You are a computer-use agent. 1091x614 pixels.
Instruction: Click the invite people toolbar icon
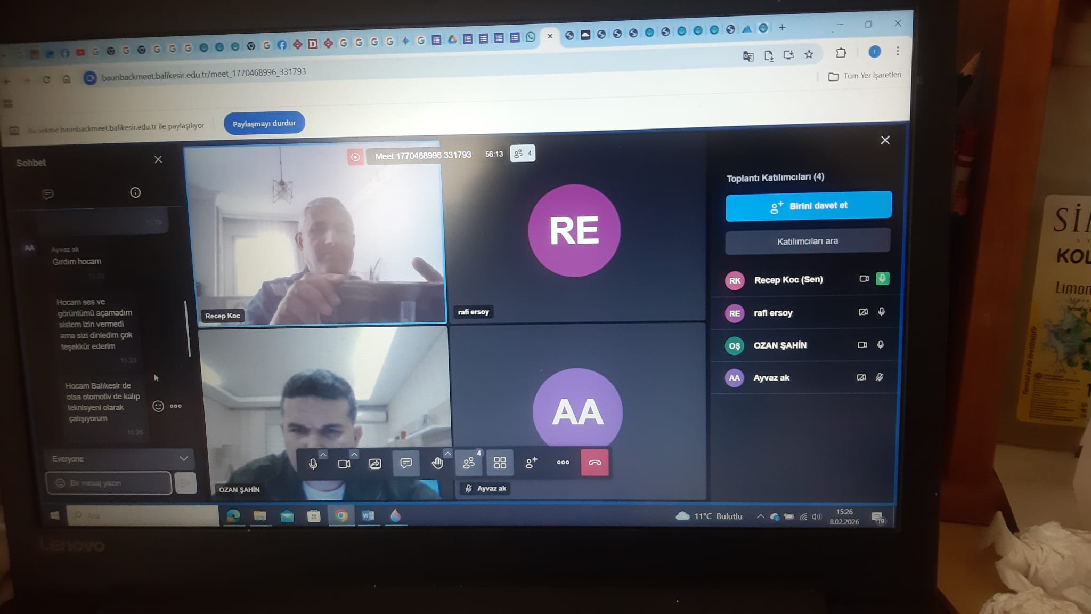(531, 463)
